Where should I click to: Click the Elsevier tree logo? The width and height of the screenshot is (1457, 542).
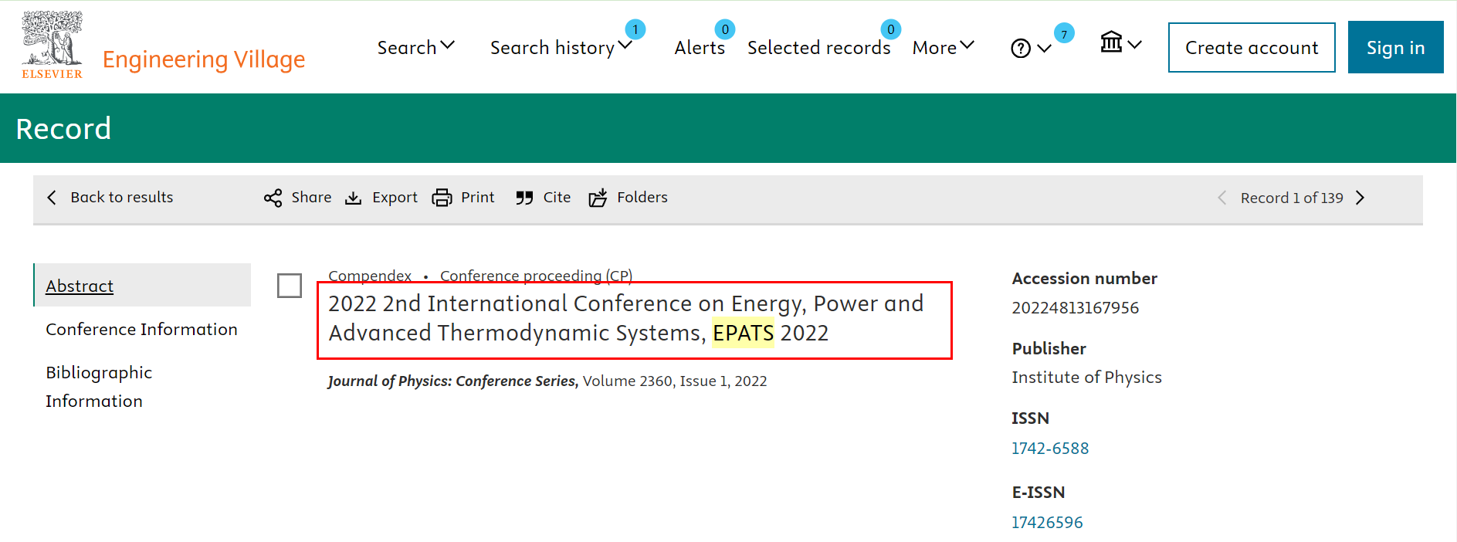52,46
